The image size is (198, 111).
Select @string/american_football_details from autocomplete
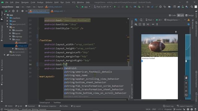[97, 72]
